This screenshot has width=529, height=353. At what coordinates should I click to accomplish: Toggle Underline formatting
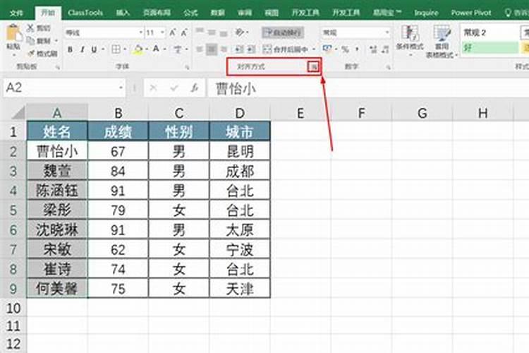pyautogui.click(x=94, y=49)
